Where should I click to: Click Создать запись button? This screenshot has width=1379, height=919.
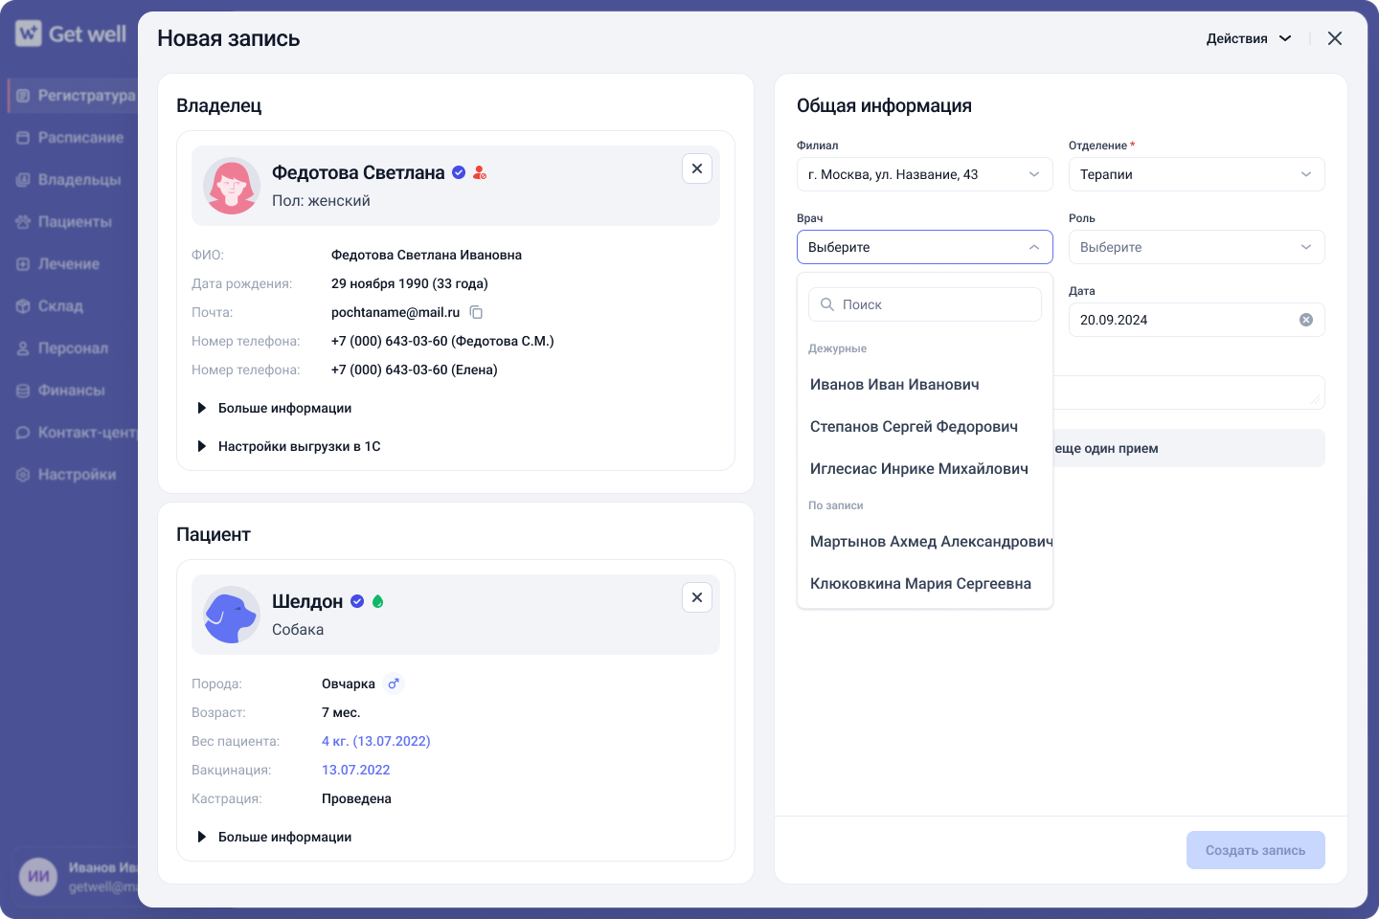[1255, 850]
